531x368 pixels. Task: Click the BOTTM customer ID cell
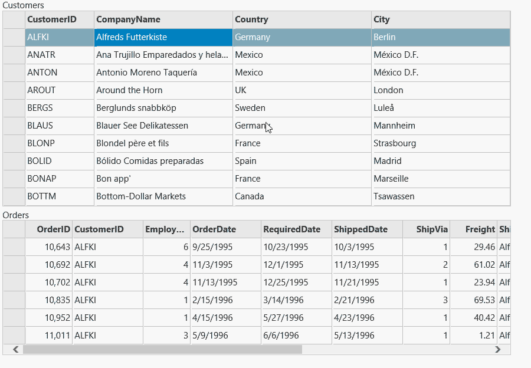[x=59, y=196]
